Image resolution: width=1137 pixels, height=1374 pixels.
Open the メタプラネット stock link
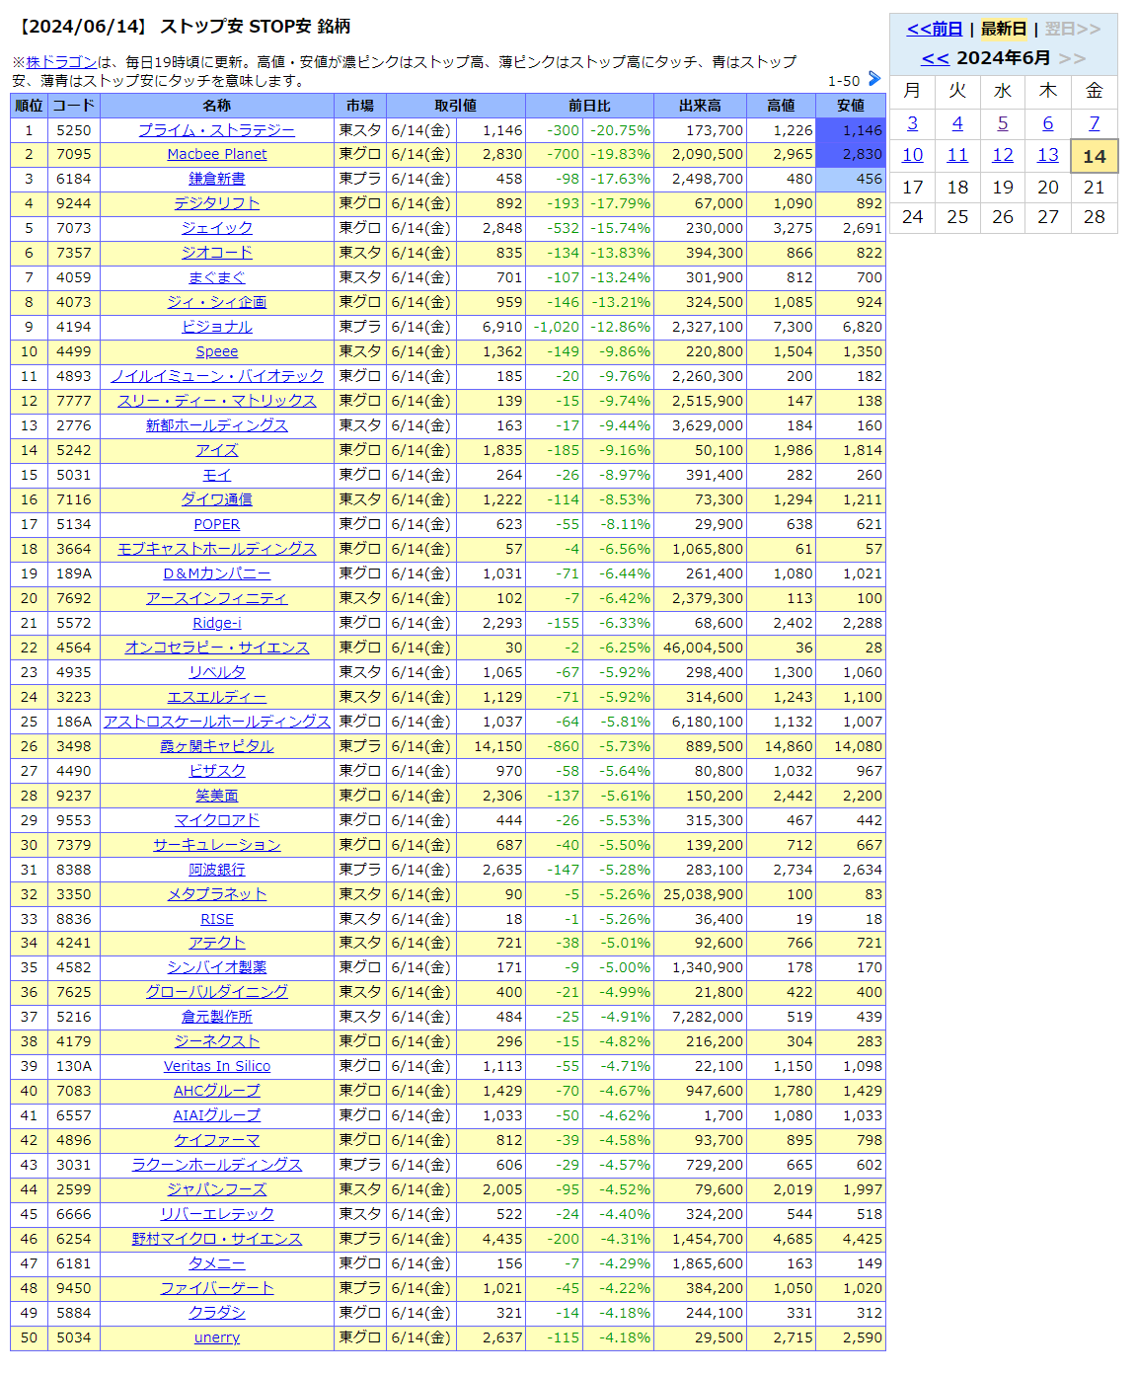pos(217,895)
